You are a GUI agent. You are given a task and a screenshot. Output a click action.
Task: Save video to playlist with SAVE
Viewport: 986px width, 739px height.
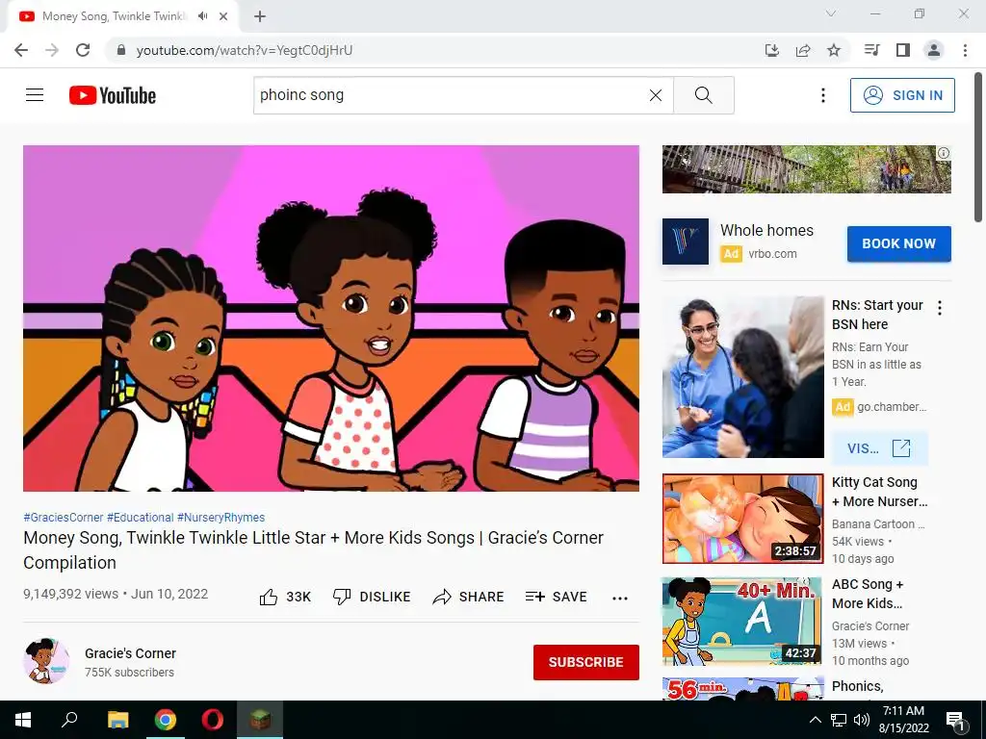556,597
